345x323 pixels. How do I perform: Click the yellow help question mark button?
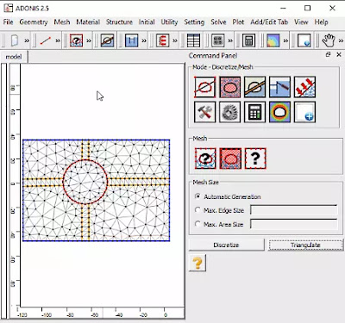tap(198, 263)
